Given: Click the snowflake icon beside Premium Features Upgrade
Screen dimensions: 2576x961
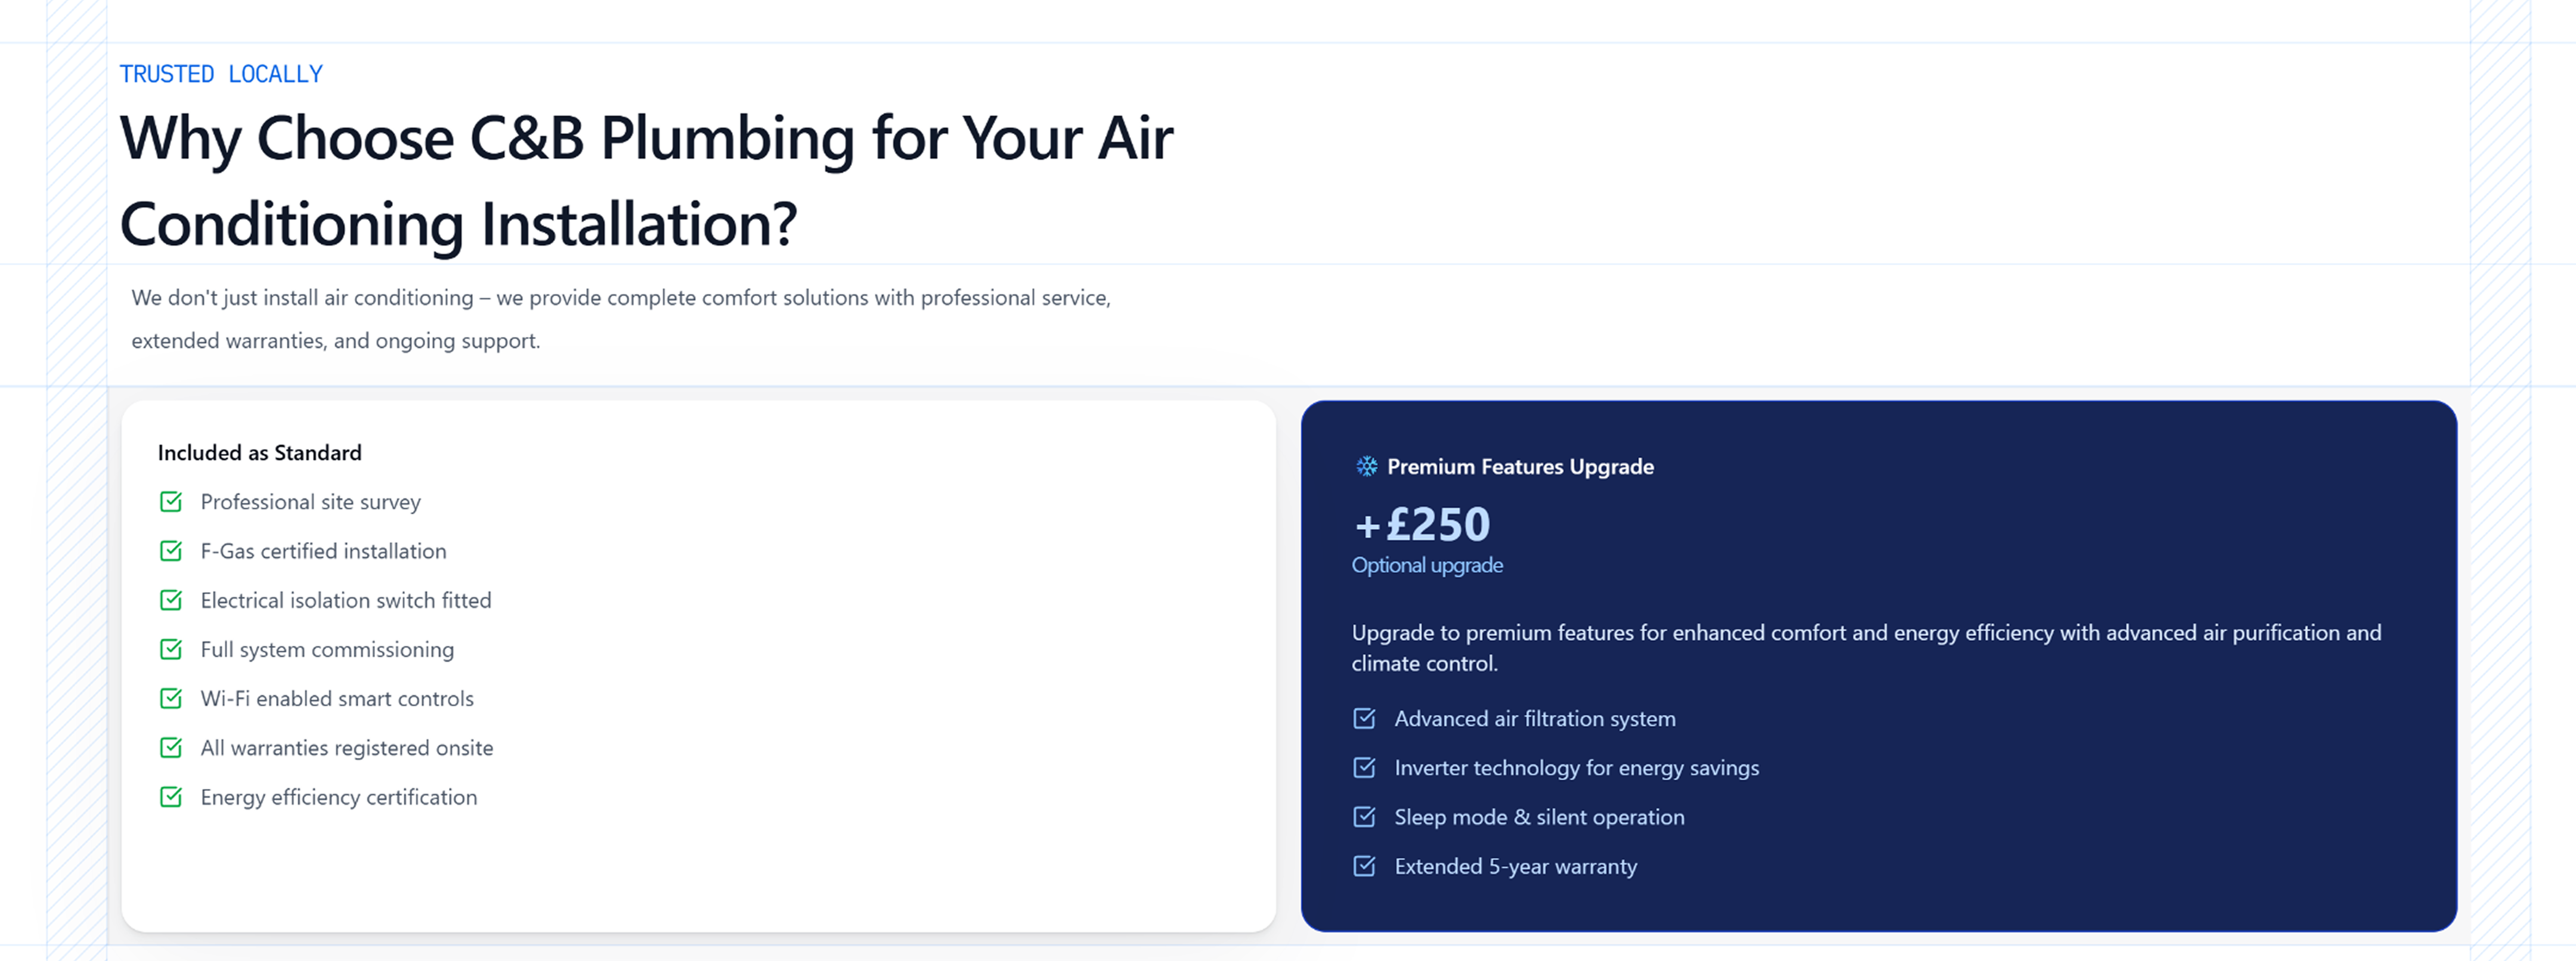Looking at the screenshot, I should pos(1366,466).
